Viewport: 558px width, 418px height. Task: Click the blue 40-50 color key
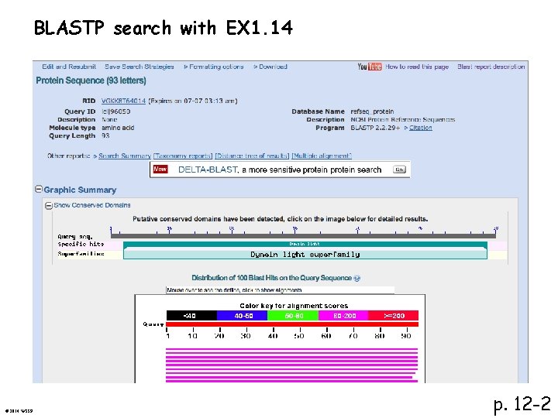tap(242, 316)
